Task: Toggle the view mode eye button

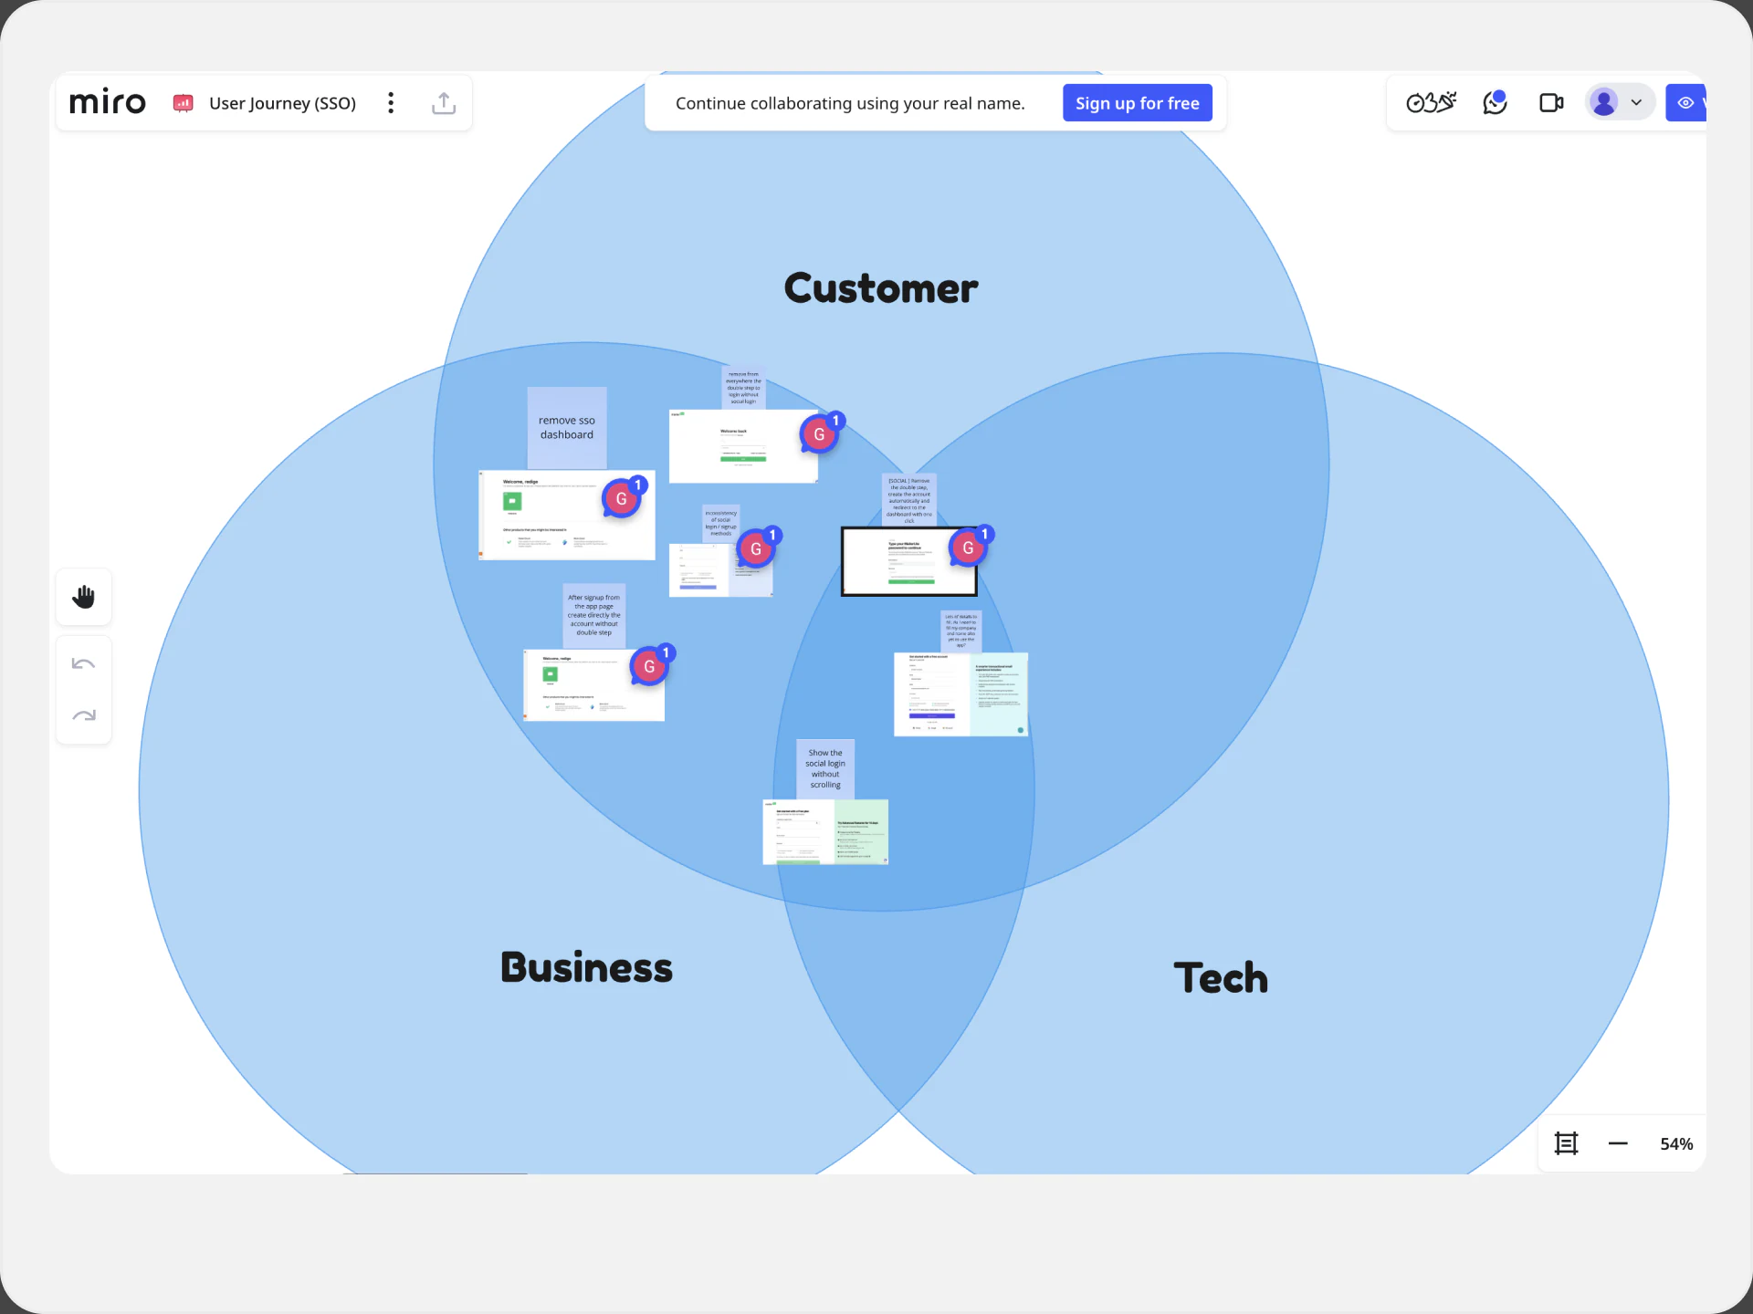Action: click(x=1686, y=103)
